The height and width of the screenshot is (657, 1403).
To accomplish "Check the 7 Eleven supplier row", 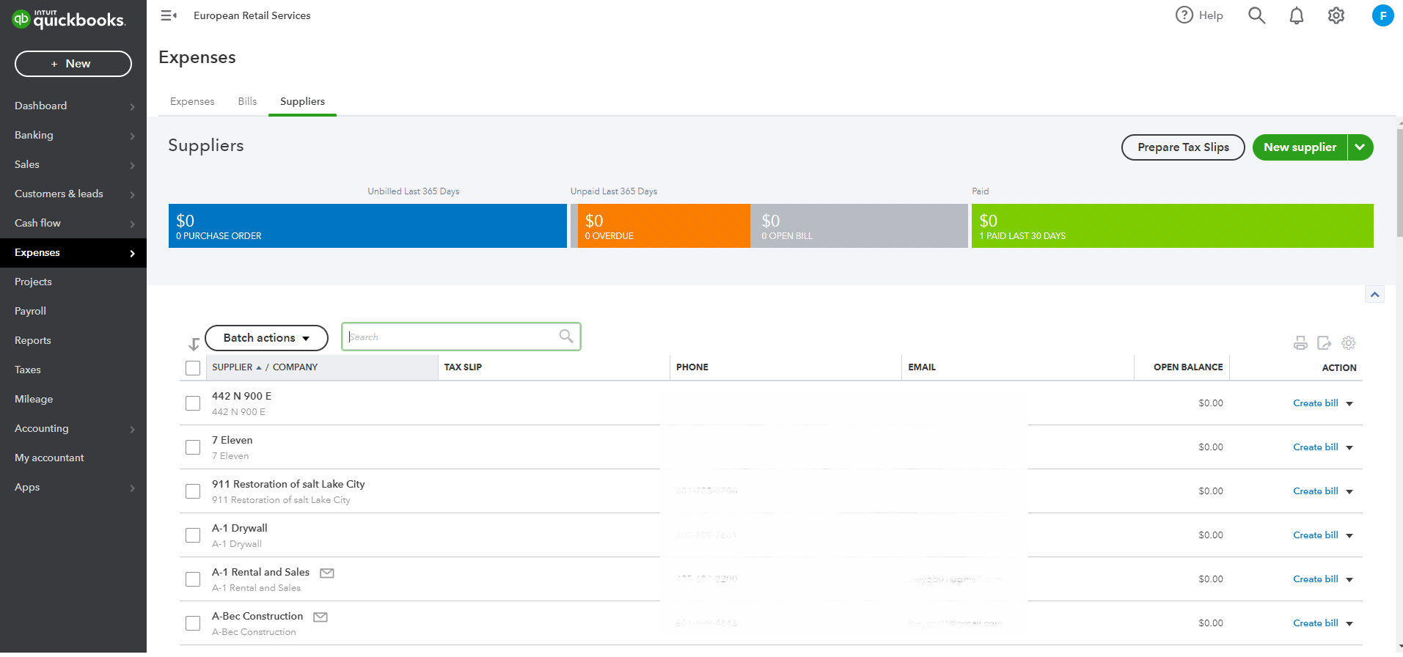I will click(x=193, y=447).
